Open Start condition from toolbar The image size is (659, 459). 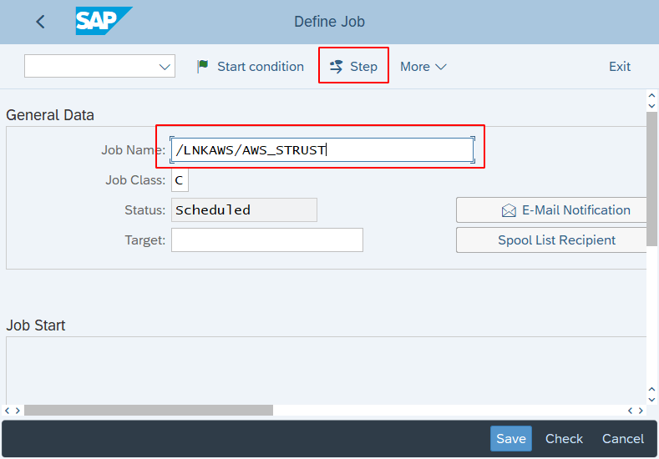click(260, 67)
